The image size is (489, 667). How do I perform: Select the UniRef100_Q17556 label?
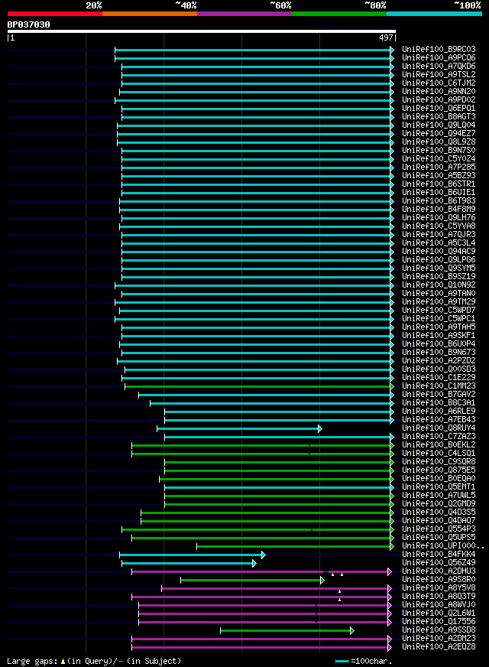(439, 621)
